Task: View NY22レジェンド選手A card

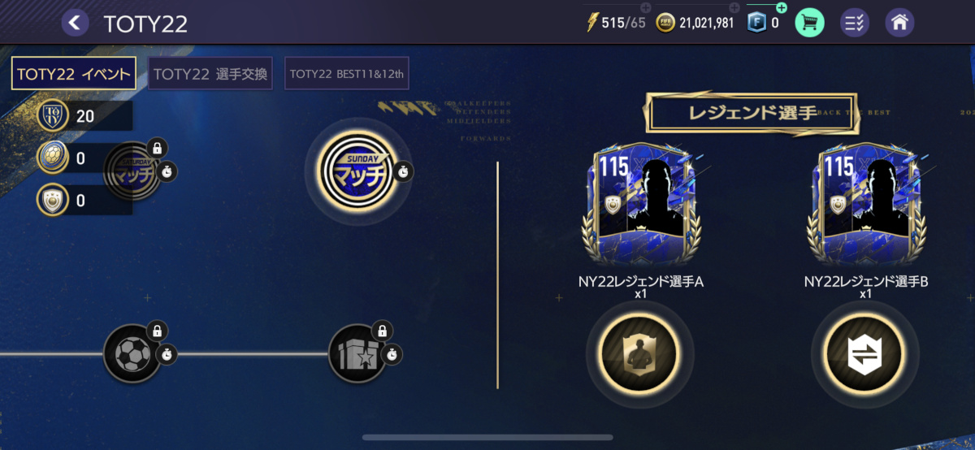Action: coord(639,207)
